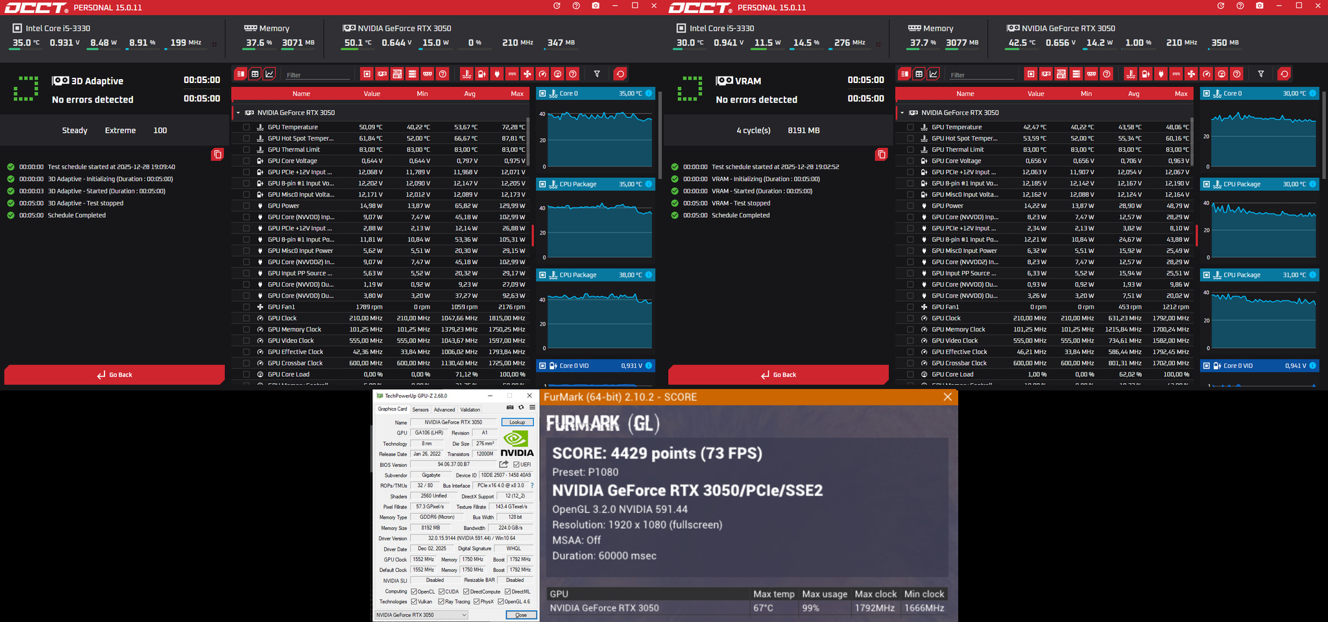Click Bus Interface question mark in GPU-Z
1328x622 pixels.
tap(532, 485)
